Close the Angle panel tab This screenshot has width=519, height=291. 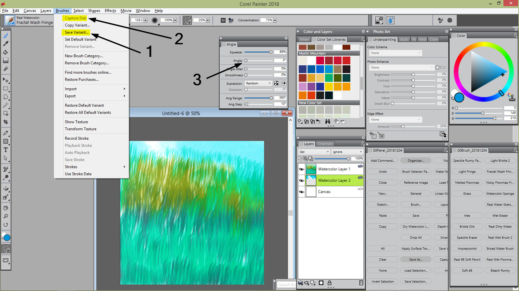point(224,44)
